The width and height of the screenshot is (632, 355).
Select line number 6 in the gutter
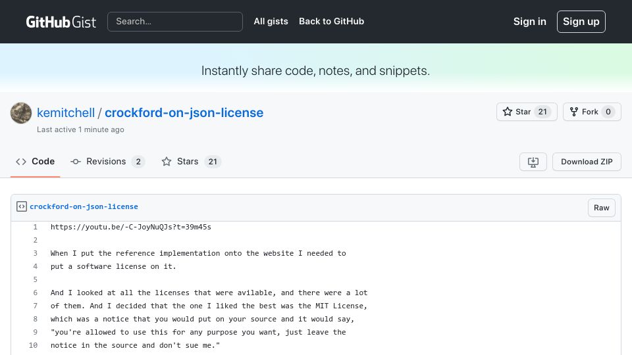(x=35, y=293)
